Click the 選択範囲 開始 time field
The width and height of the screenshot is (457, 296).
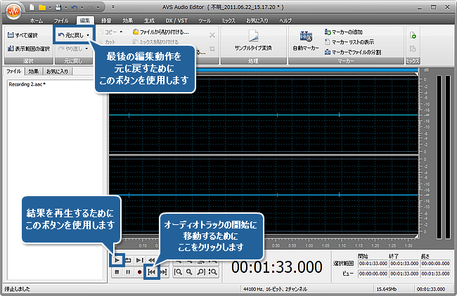(373, 264)
